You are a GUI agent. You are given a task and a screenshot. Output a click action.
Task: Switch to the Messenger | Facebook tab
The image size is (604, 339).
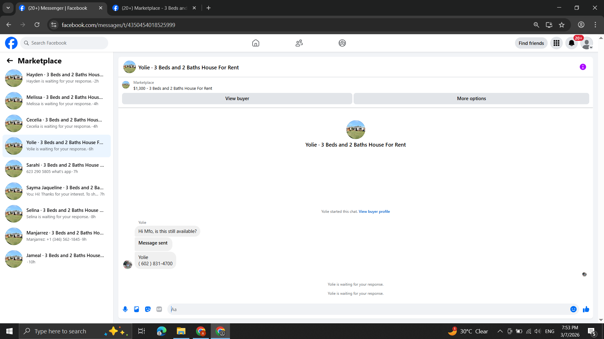tap(58, 8)
